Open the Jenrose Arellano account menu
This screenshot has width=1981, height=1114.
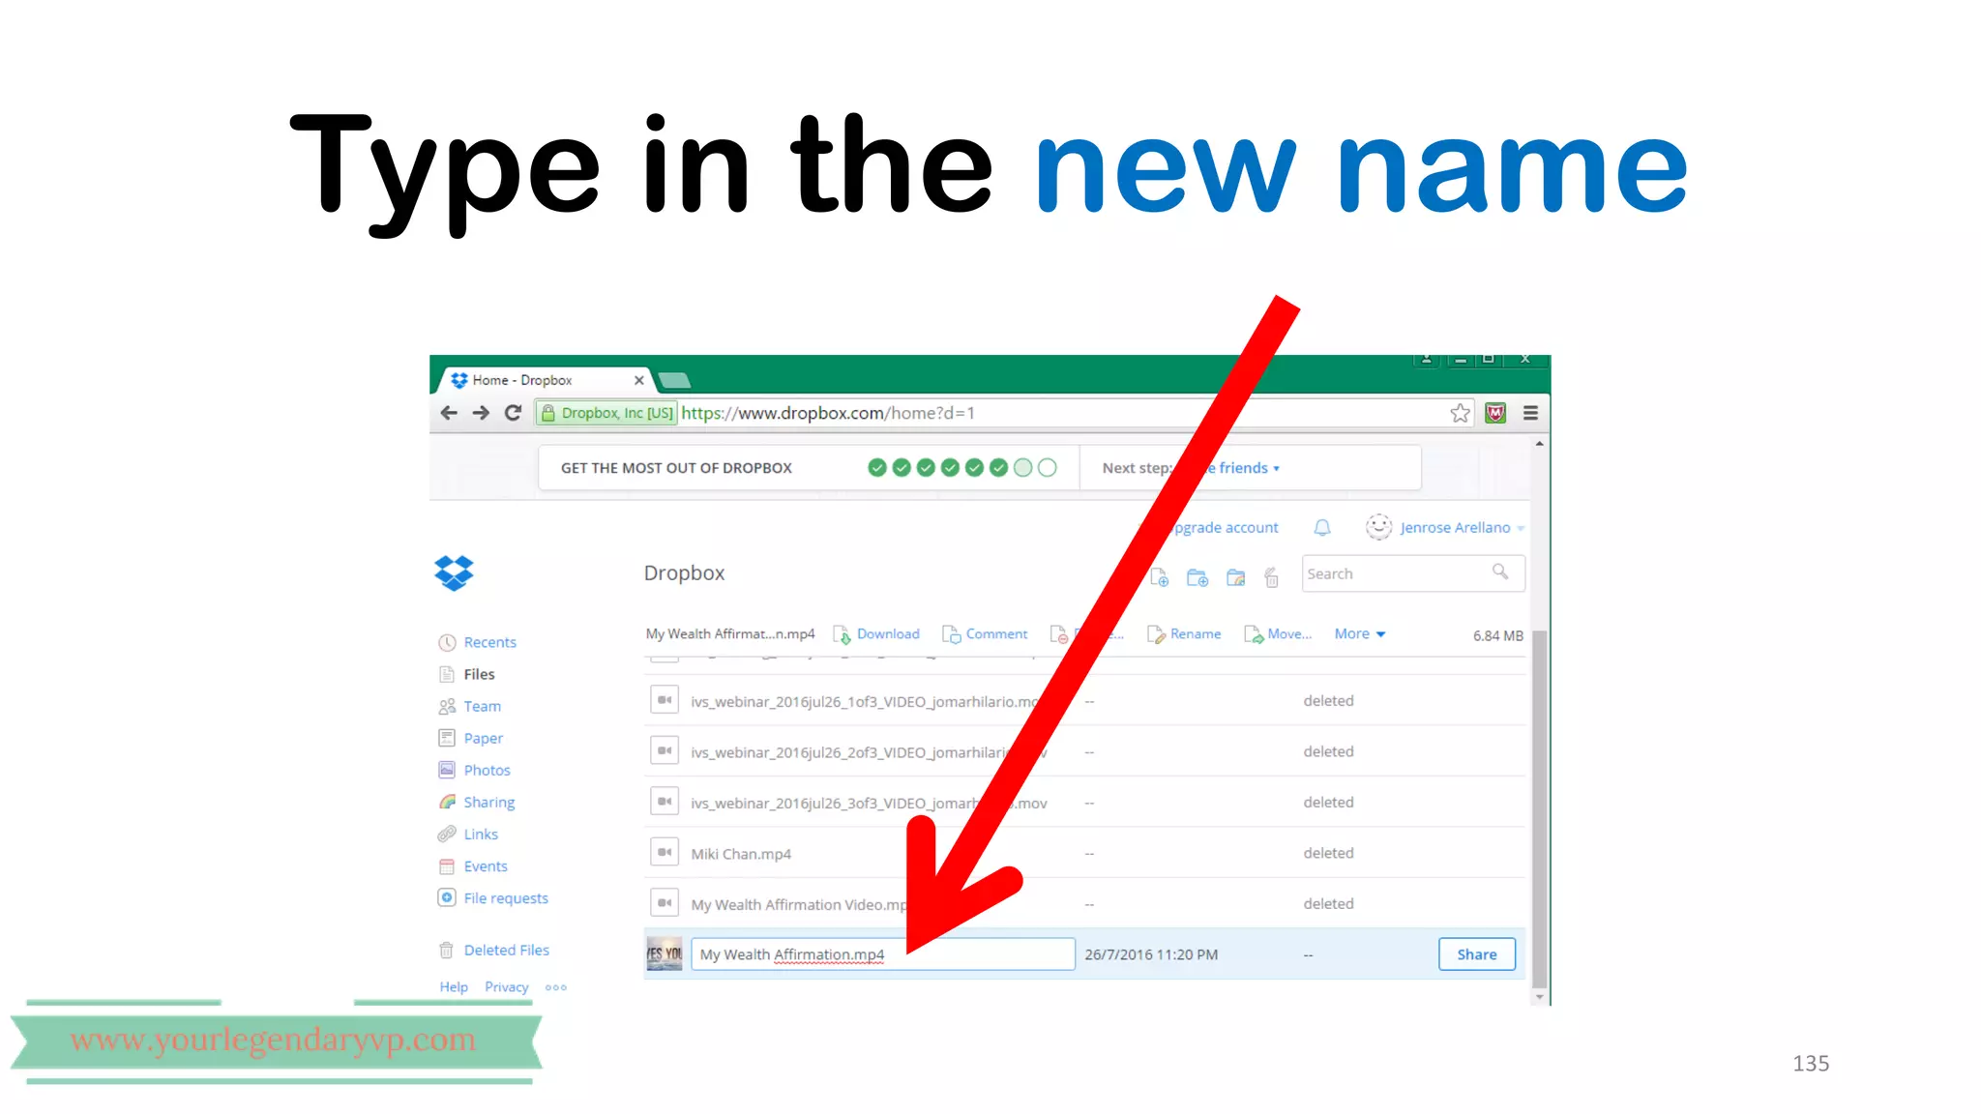(x=1445, y=527)
